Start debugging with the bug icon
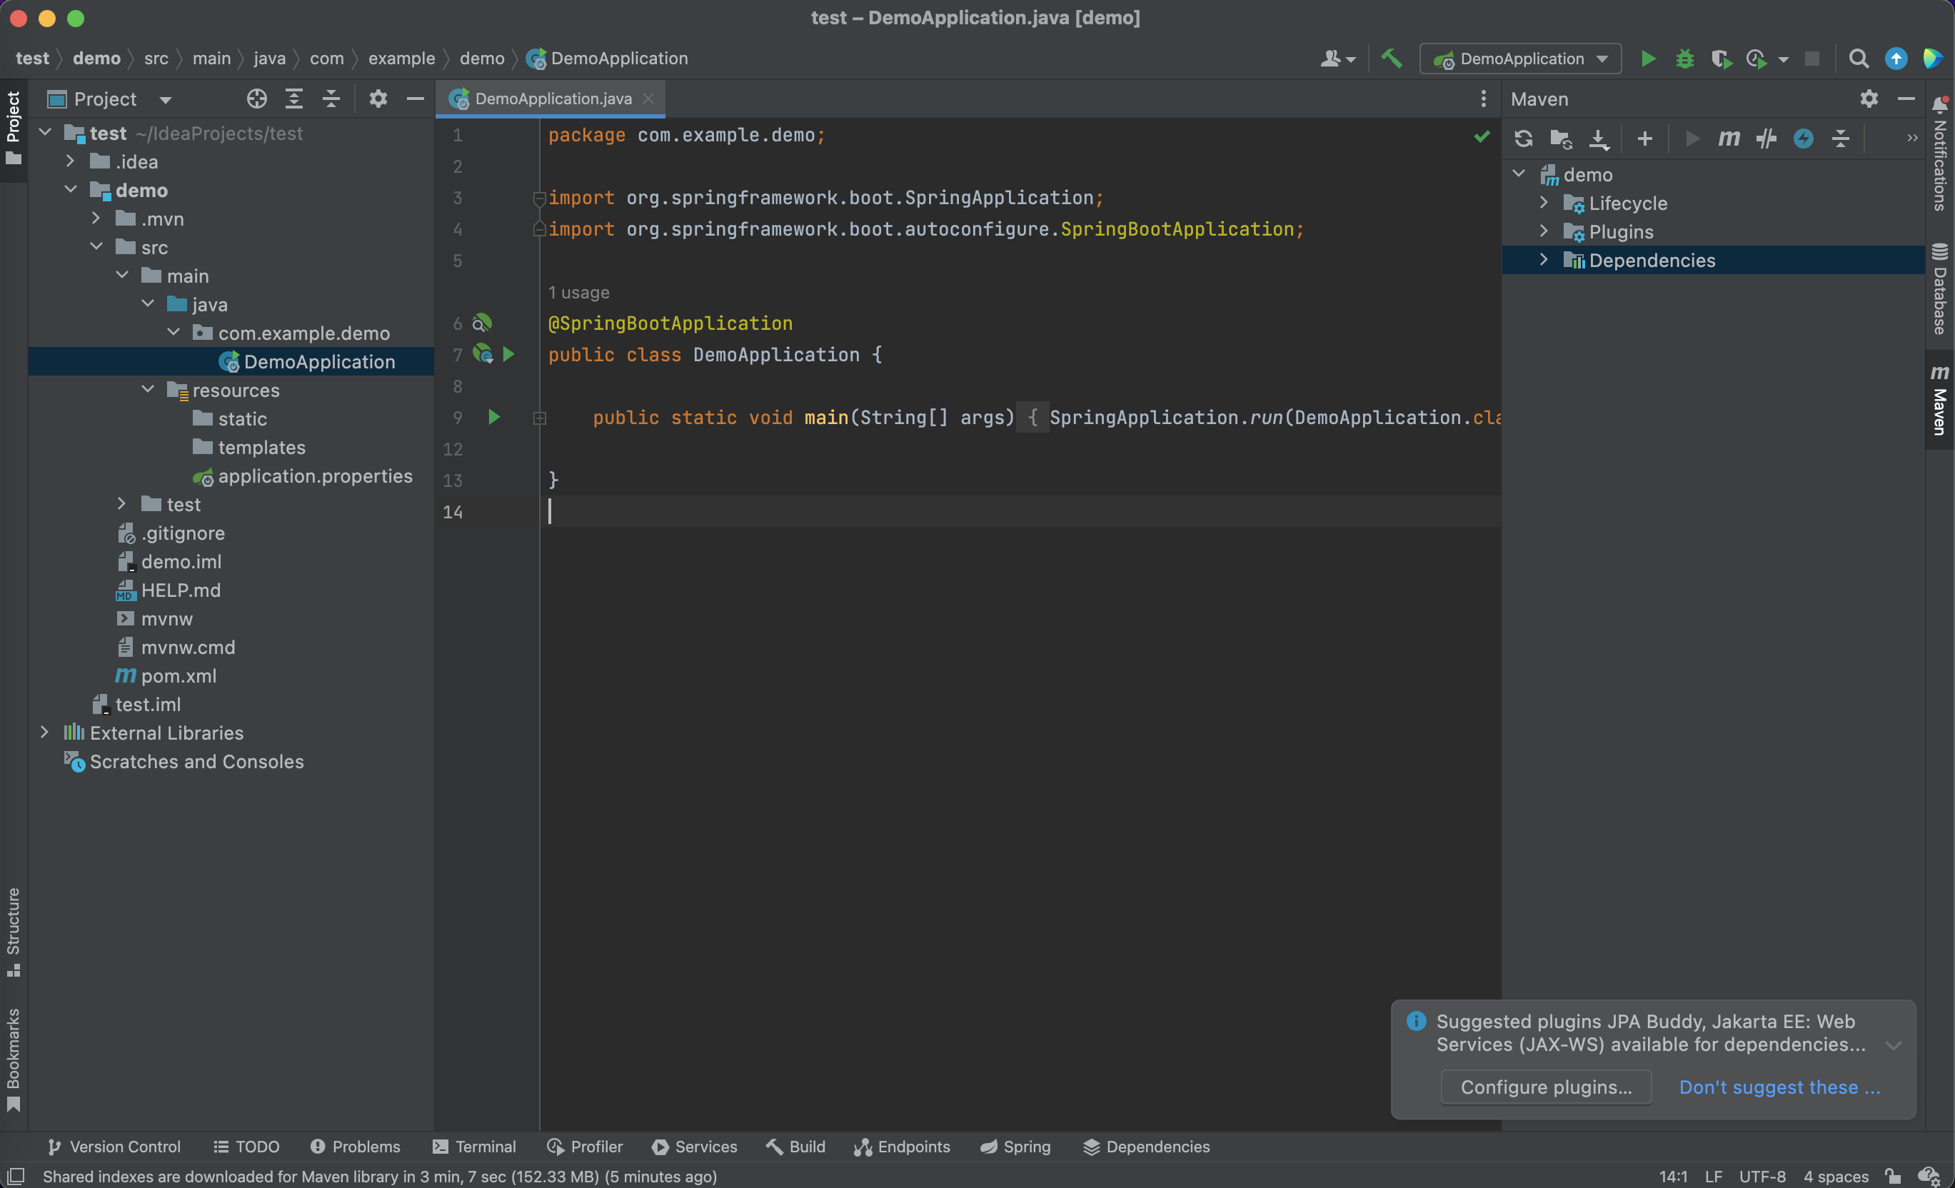1955x1188 pixels. pos(1684,59)
